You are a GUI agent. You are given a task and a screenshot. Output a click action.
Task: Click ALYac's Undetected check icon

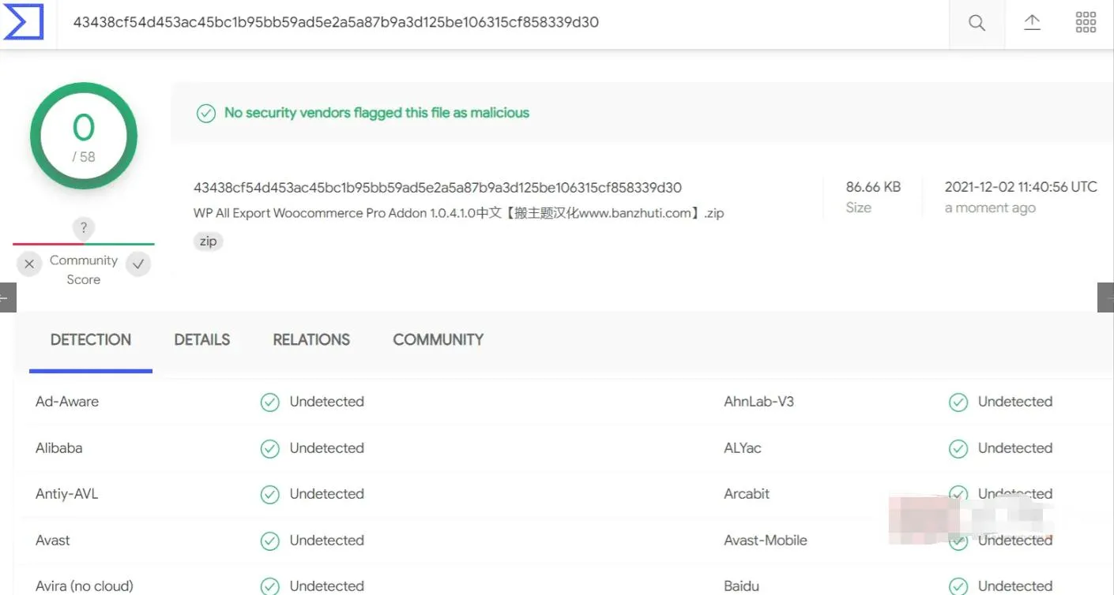958,449
